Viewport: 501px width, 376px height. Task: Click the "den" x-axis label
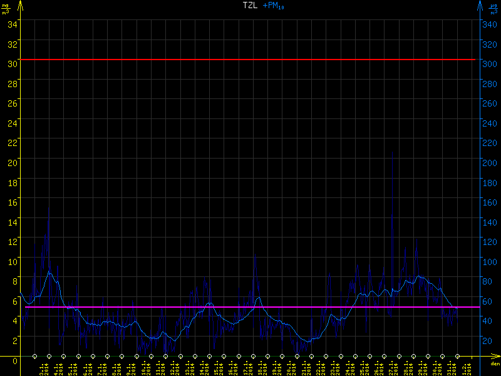tap(495, 364)
